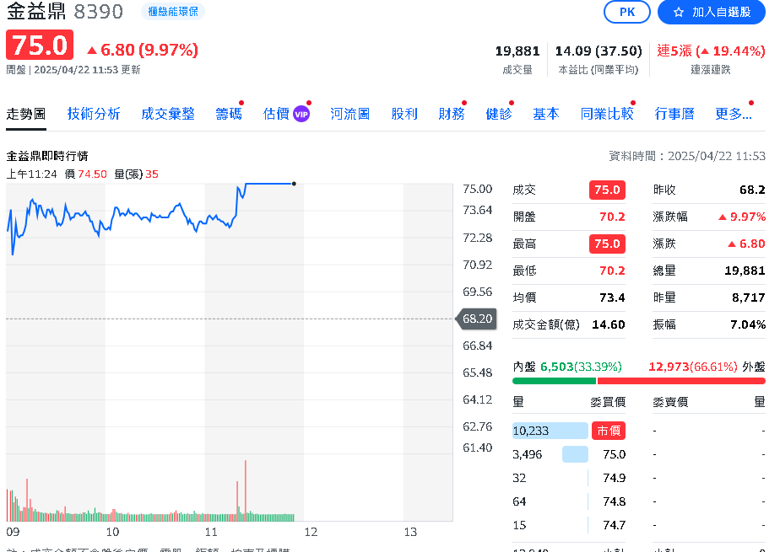Screen dimensions: 780x552
Task: Click the star icon in 加入自選股
Action: point(678,12)
